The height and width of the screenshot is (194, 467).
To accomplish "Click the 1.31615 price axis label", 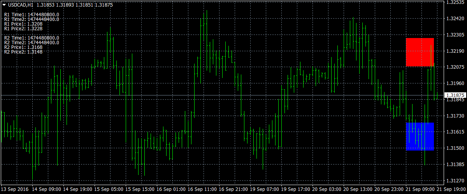I will 455,132.
